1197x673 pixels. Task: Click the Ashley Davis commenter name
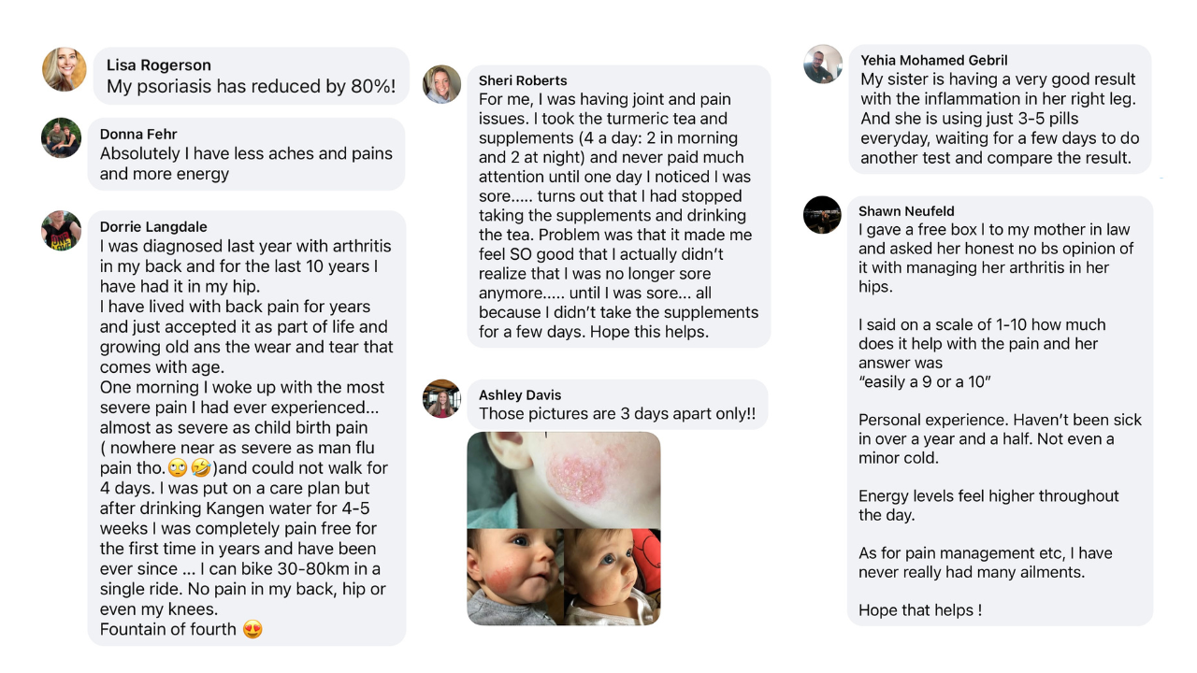tap(520, 395)
